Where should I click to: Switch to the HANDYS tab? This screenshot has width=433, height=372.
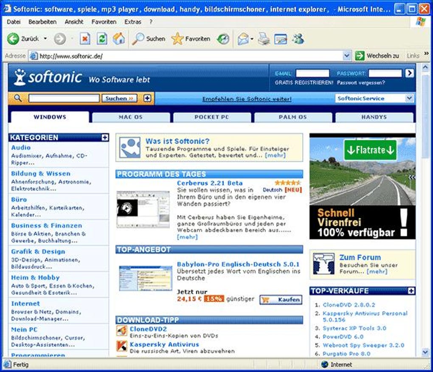pyautogui.click(x=374, y=117)
